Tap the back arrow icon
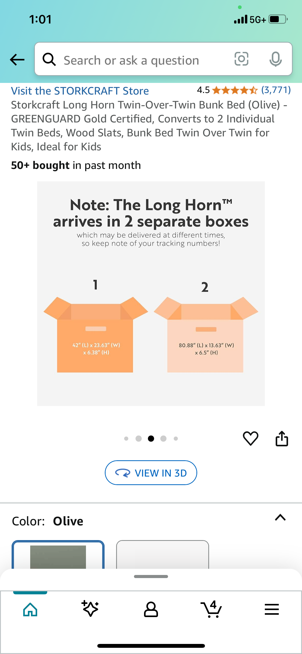The image size is (302, 654). 17,60
